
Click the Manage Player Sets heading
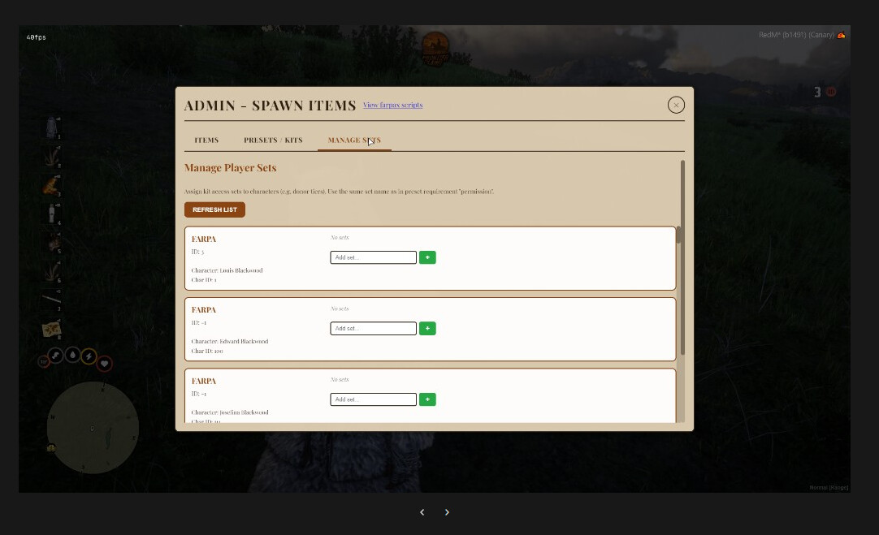click(x=231, y=167)
